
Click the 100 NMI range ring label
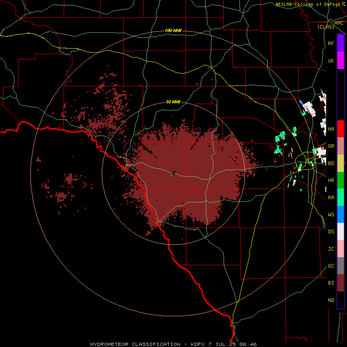coord(173,30)
